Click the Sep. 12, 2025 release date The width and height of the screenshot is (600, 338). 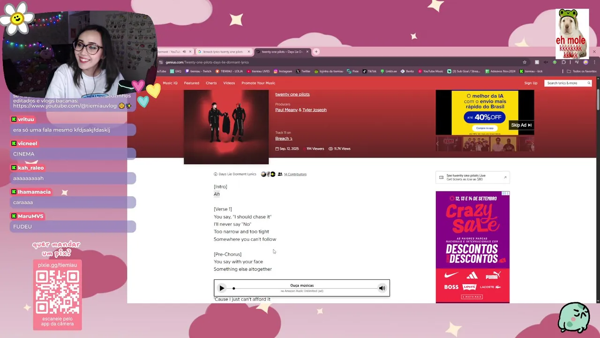[287, 149]
